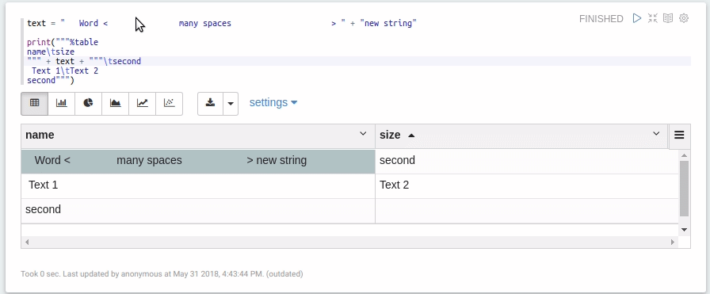The image size is (710, 294).
Task: Switch to pie chart view
Action: tap(88, 104)
